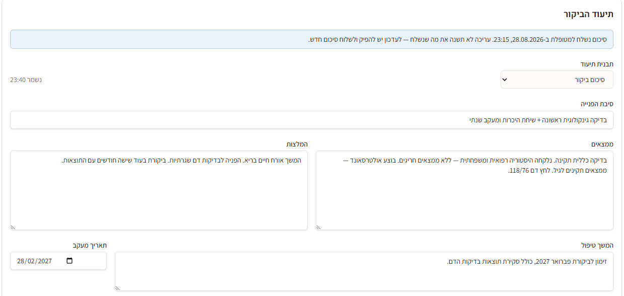Select the date value 28/02/2027
Viewport: 624px width, 296px height.
(x=35, y=261)
